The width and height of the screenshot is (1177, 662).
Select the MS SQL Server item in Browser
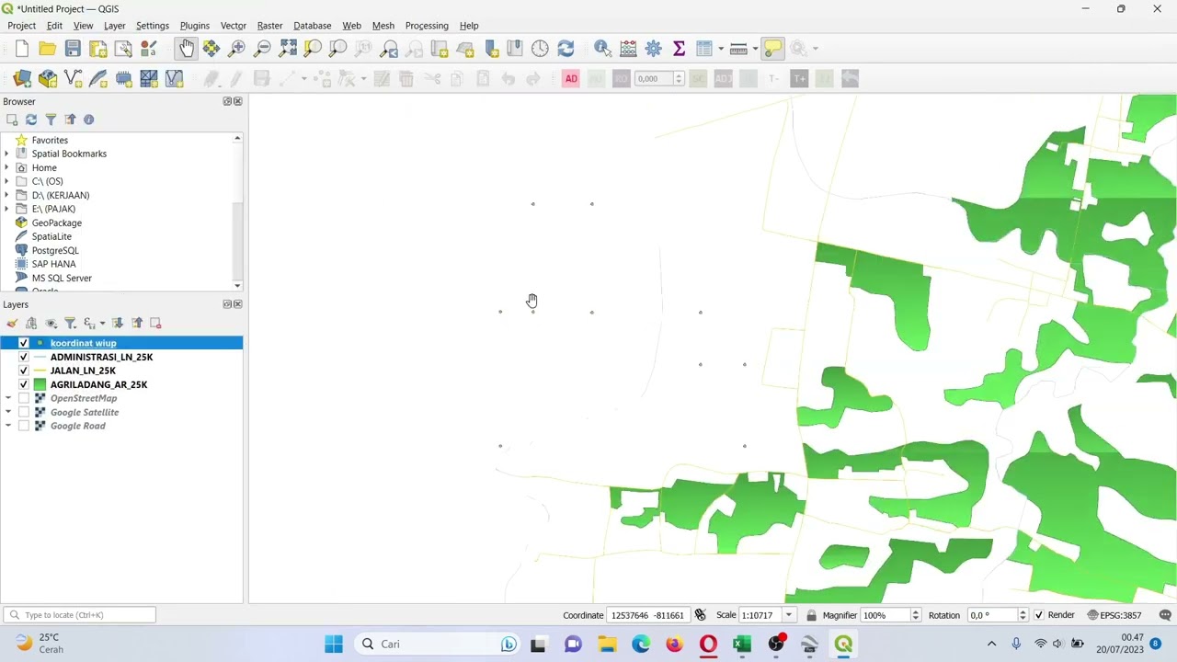coord(62,278)
